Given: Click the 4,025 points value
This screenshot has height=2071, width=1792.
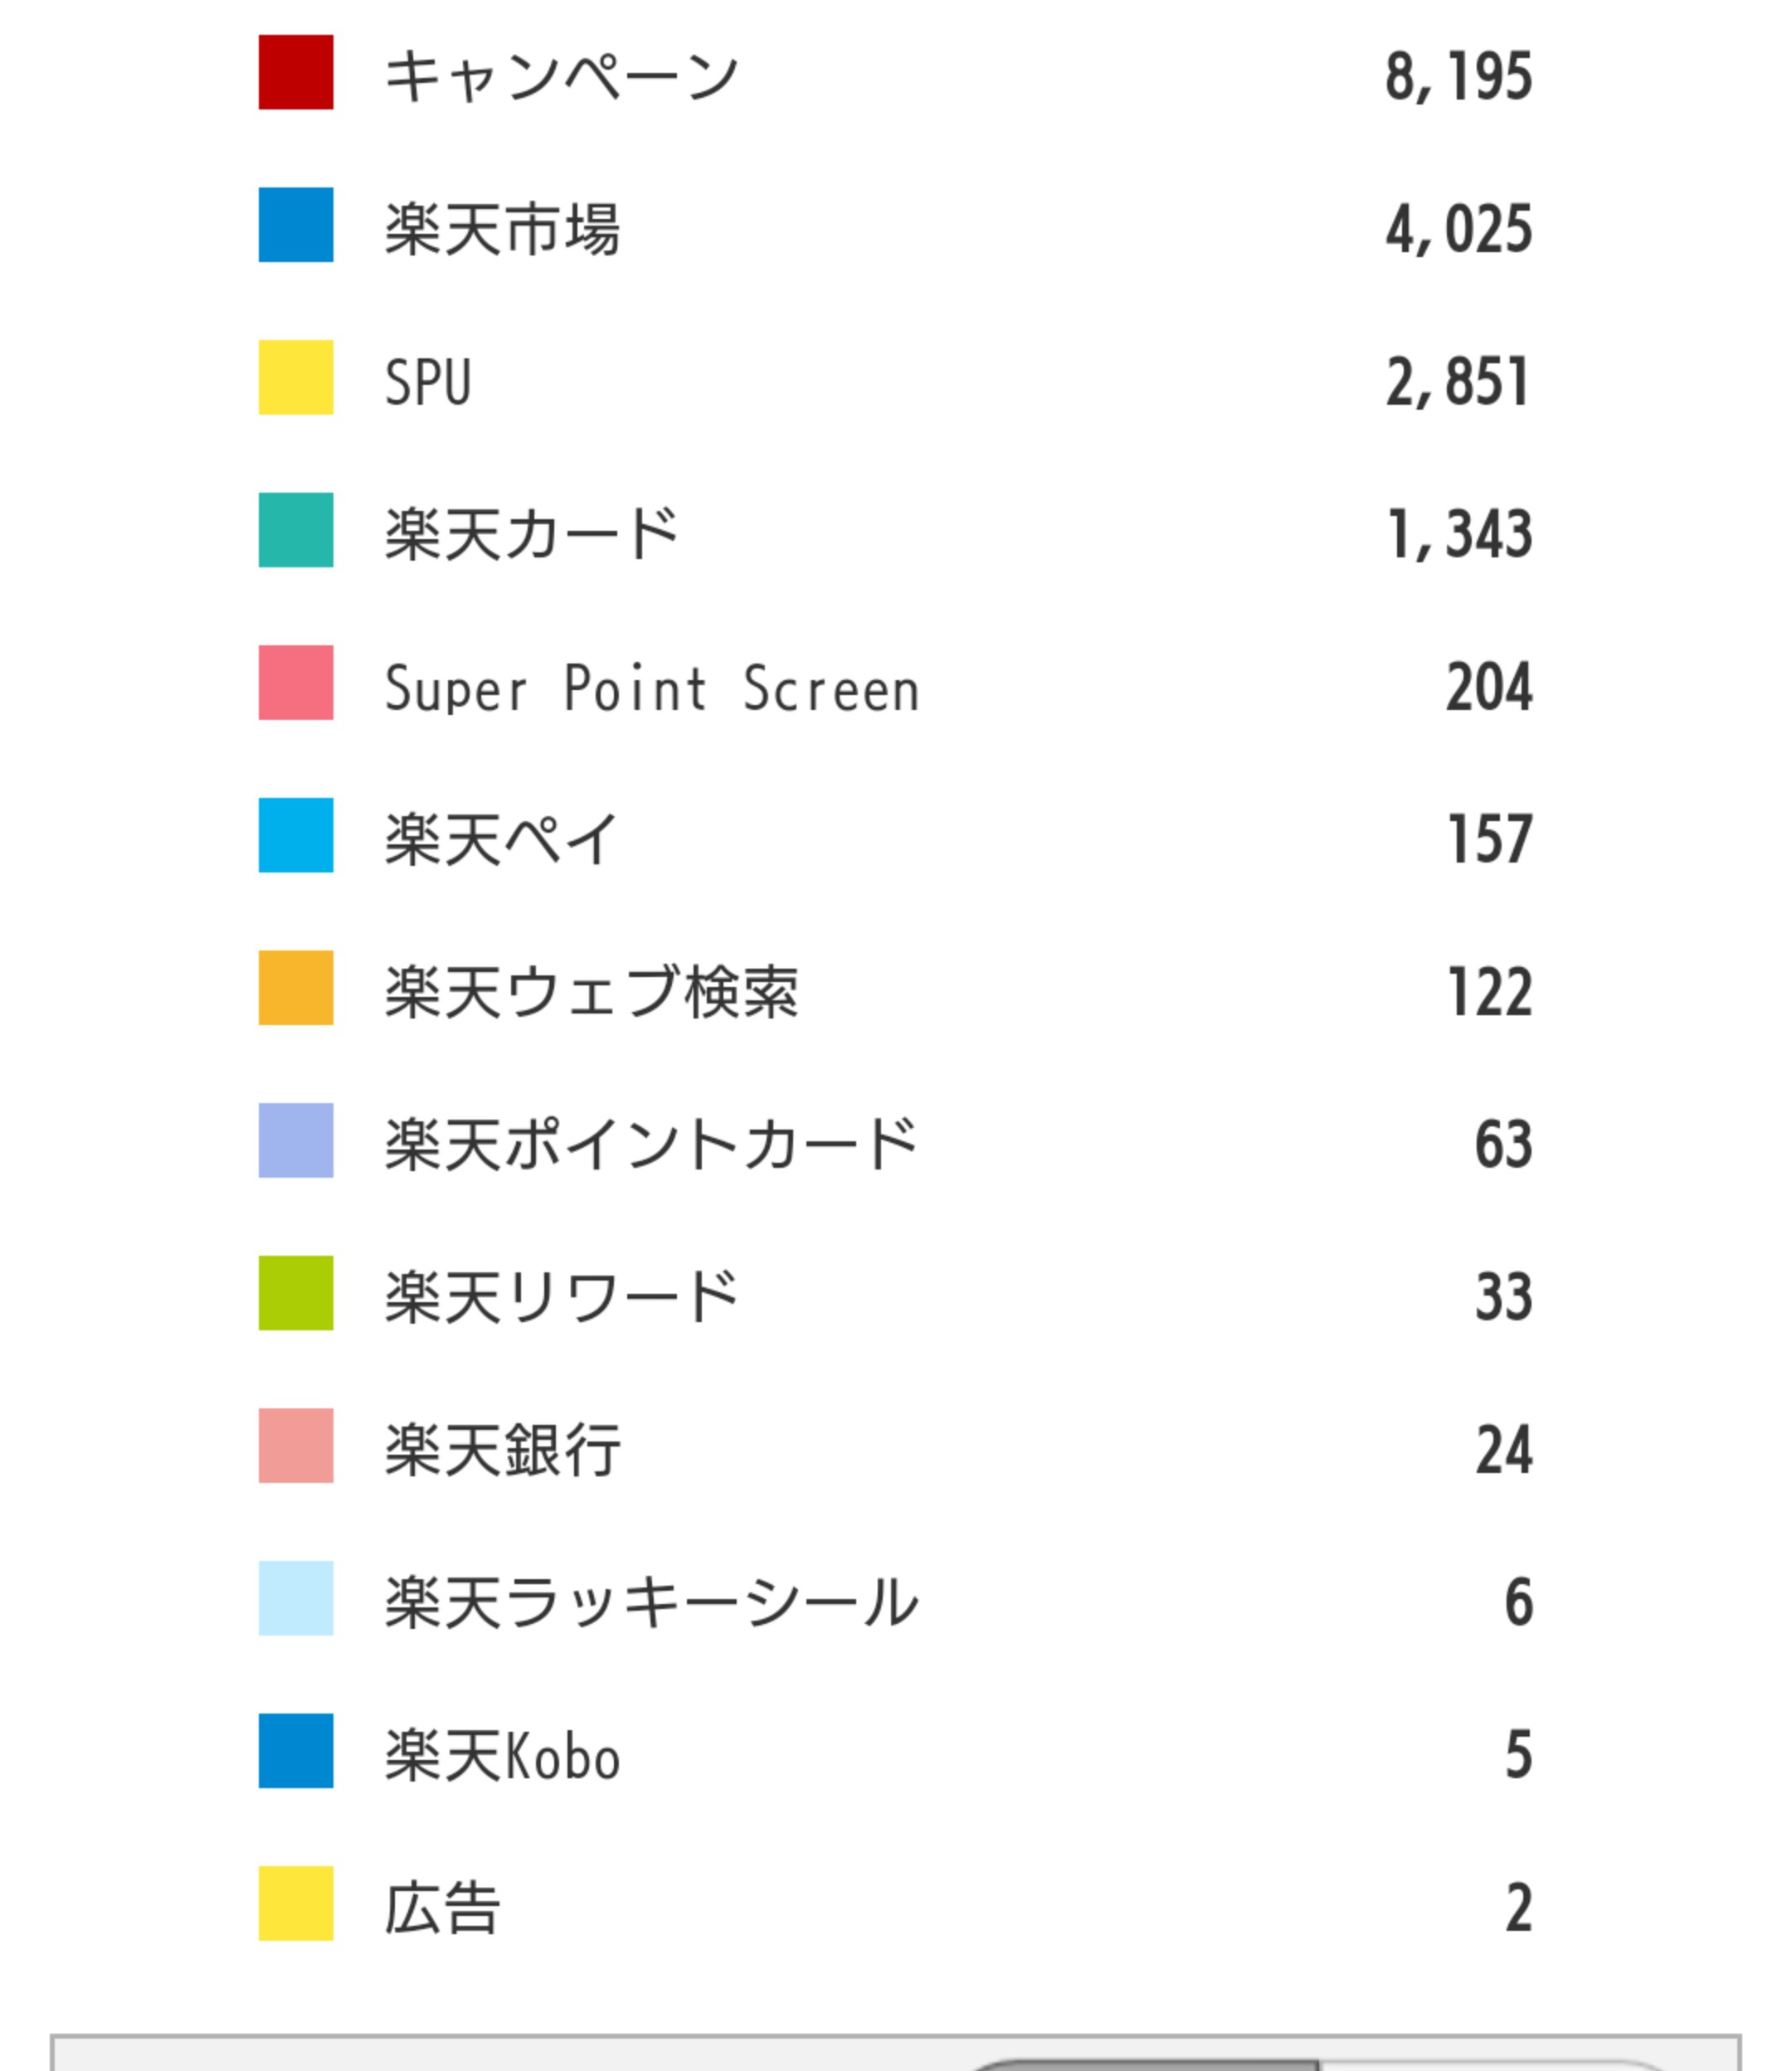Looking at the screenshot, I should click(x=1458, y=229).
